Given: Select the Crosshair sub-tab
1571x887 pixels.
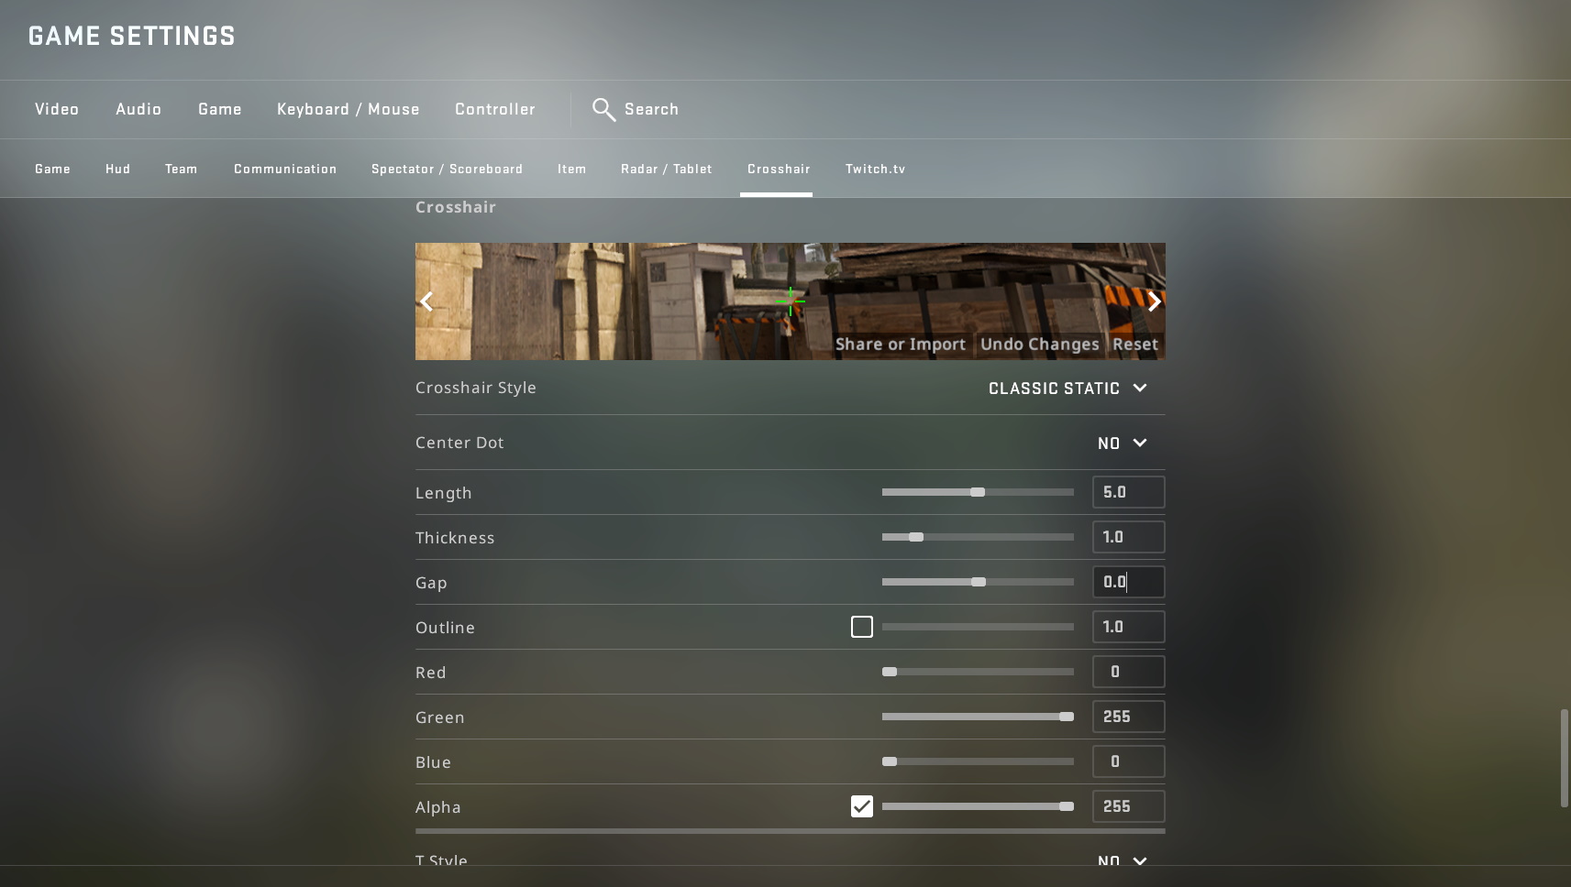Looking at the screenshot, I should [779, 169].
